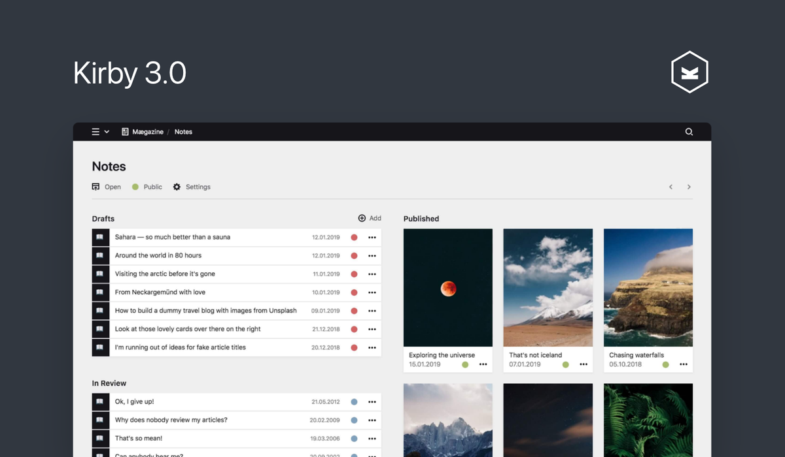Open options for Chasing waterfalls card
Viewport: 785px width, 457px height.
point(684,364)
